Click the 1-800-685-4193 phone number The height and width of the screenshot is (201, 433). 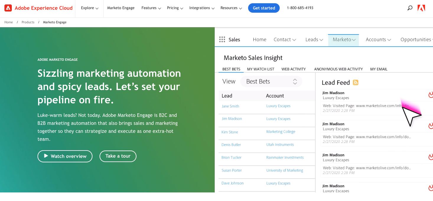(x=300, y=8)
